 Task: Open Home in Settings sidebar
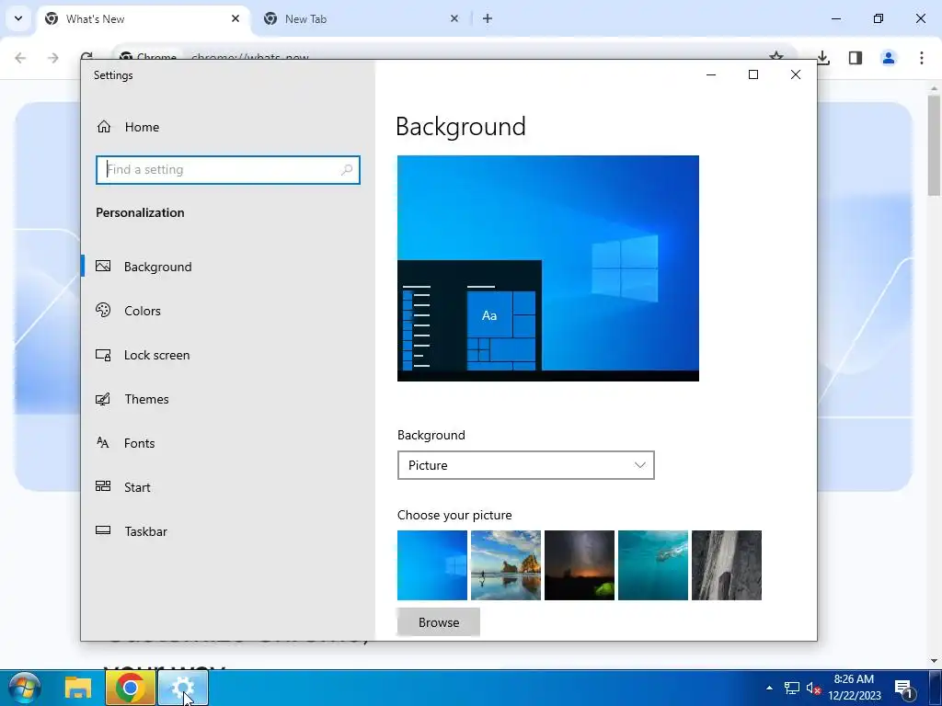pos(128,127)
